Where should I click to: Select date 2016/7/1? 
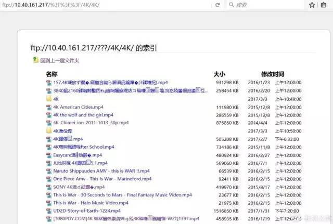258,163
